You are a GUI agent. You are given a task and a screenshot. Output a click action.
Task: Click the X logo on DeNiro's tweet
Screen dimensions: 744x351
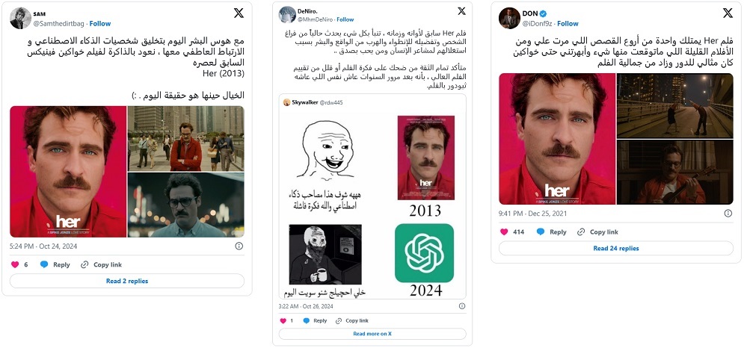461,10
